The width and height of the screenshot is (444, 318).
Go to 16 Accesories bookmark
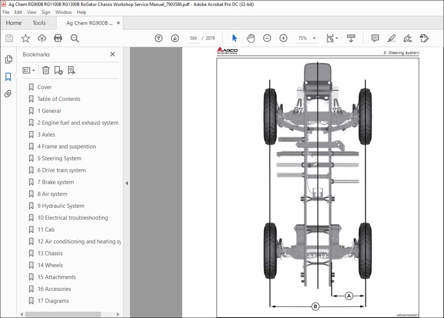pos(54,289)
